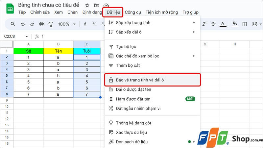Click the Dữ liệu menu
263x148 pixels.
click(x=113, y=12)
